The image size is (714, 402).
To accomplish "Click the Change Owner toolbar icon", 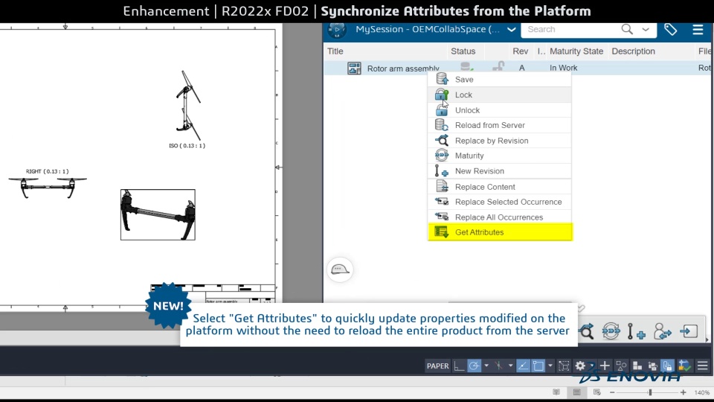I will pos(662,331).
